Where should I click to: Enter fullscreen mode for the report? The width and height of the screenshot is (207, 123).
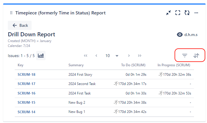pyautogui.click(x=178, y=13)
